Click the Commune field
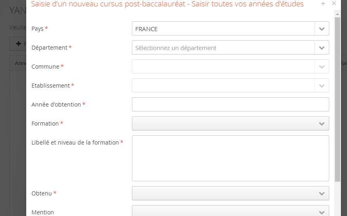The width and height of the screenshot is (347, 216). (x=223, y=67)
